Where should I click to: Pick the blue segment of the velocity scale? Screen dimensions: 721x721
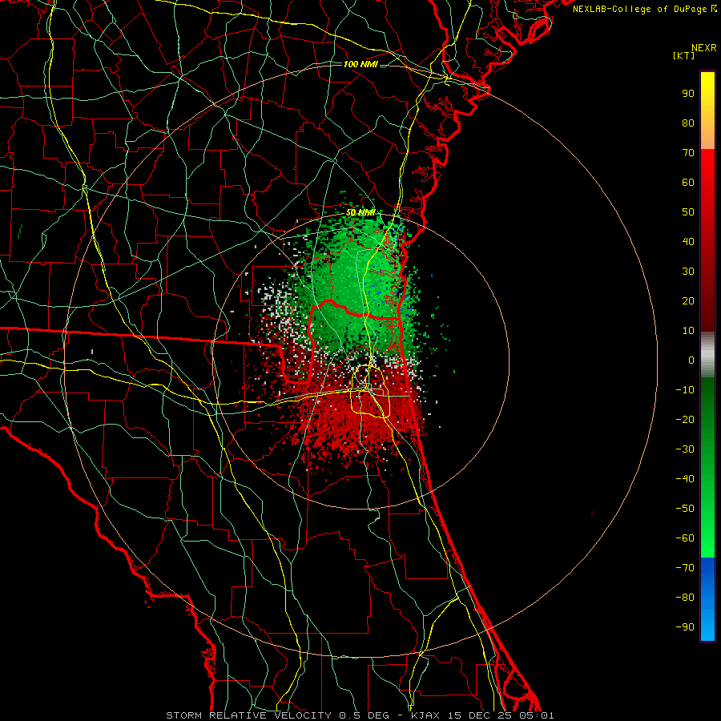point(707,599)
